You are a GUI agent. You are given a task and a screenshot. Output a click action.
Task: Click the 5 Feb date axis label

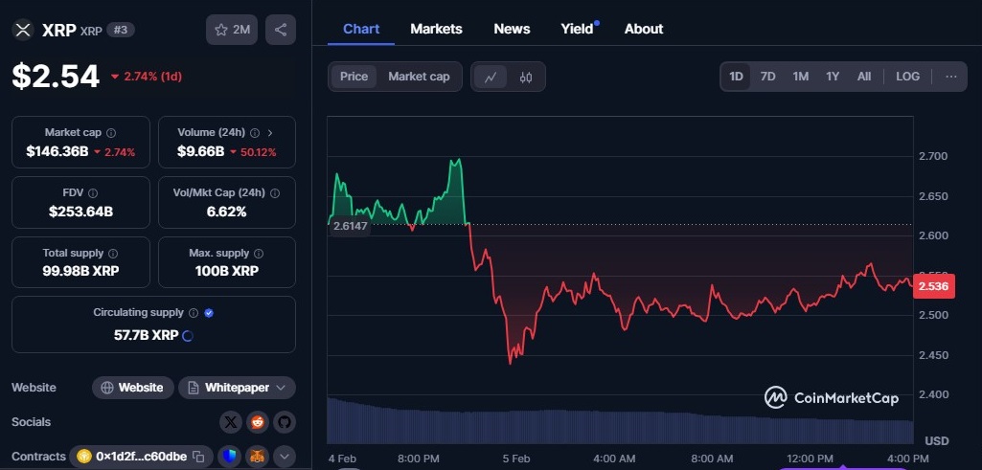click(516, 459)
